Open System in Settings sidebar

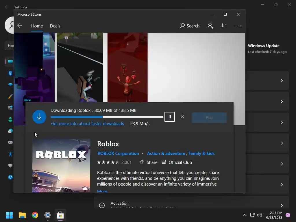10,62
